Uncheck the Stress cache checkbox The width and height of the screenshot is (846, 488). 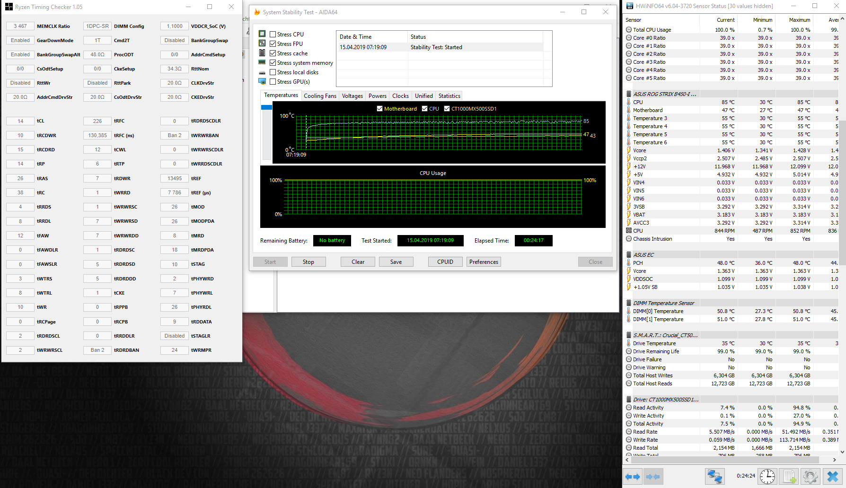coord(273,53)
